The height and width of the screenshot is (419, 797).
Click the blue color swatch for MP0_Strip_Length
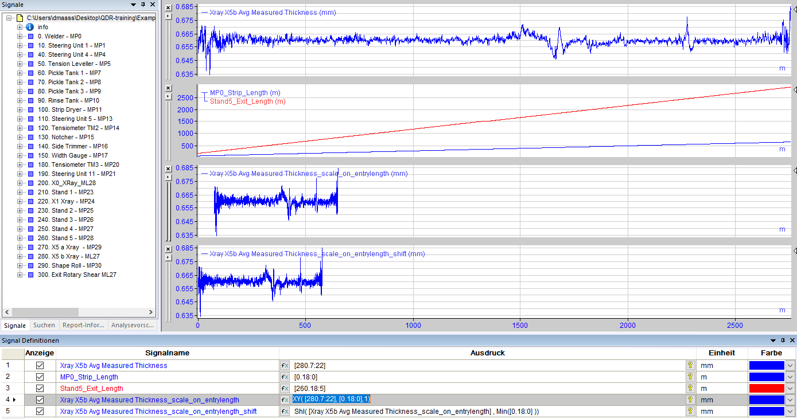pyautogui.click(x=767, y=377)
